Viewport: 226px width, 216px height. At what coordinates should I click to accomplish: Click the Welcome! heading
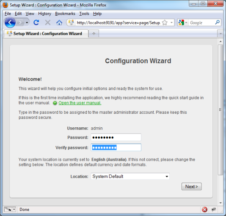tap(30, 79)
